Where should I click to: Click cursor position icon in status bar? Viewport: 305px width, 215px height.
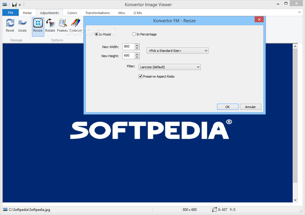click(x=214, y=209)
